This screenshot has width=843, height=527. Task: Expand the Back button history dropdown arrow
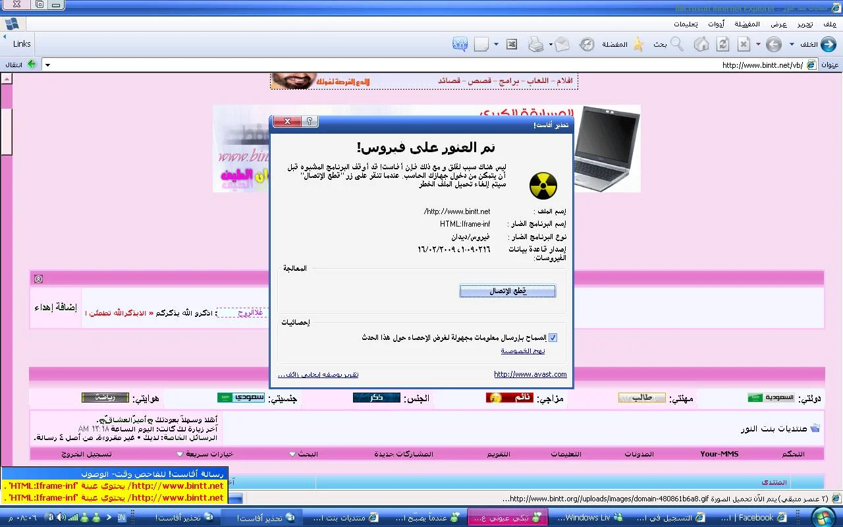coord(792,44)
